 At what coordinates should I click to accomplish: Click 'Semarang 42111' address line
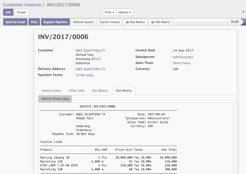coord(88,59)
